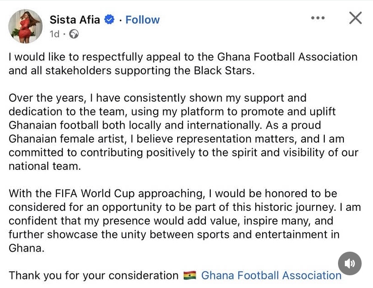Click the Sista Afia profile name
373x288 pixels.
click(x=75, y=20)
